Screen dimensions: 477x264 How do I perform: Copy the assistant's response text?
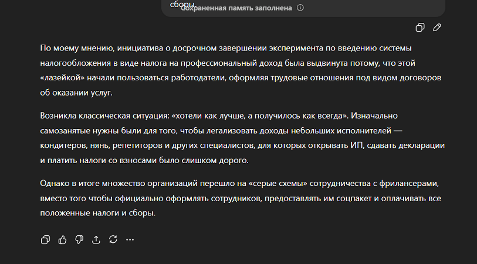45,239
